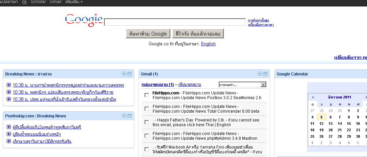Viewport: 367px width, 157px height.
Task: Select December 30 in the calendar
Action: pyautogui.click(x=358, y=136)
